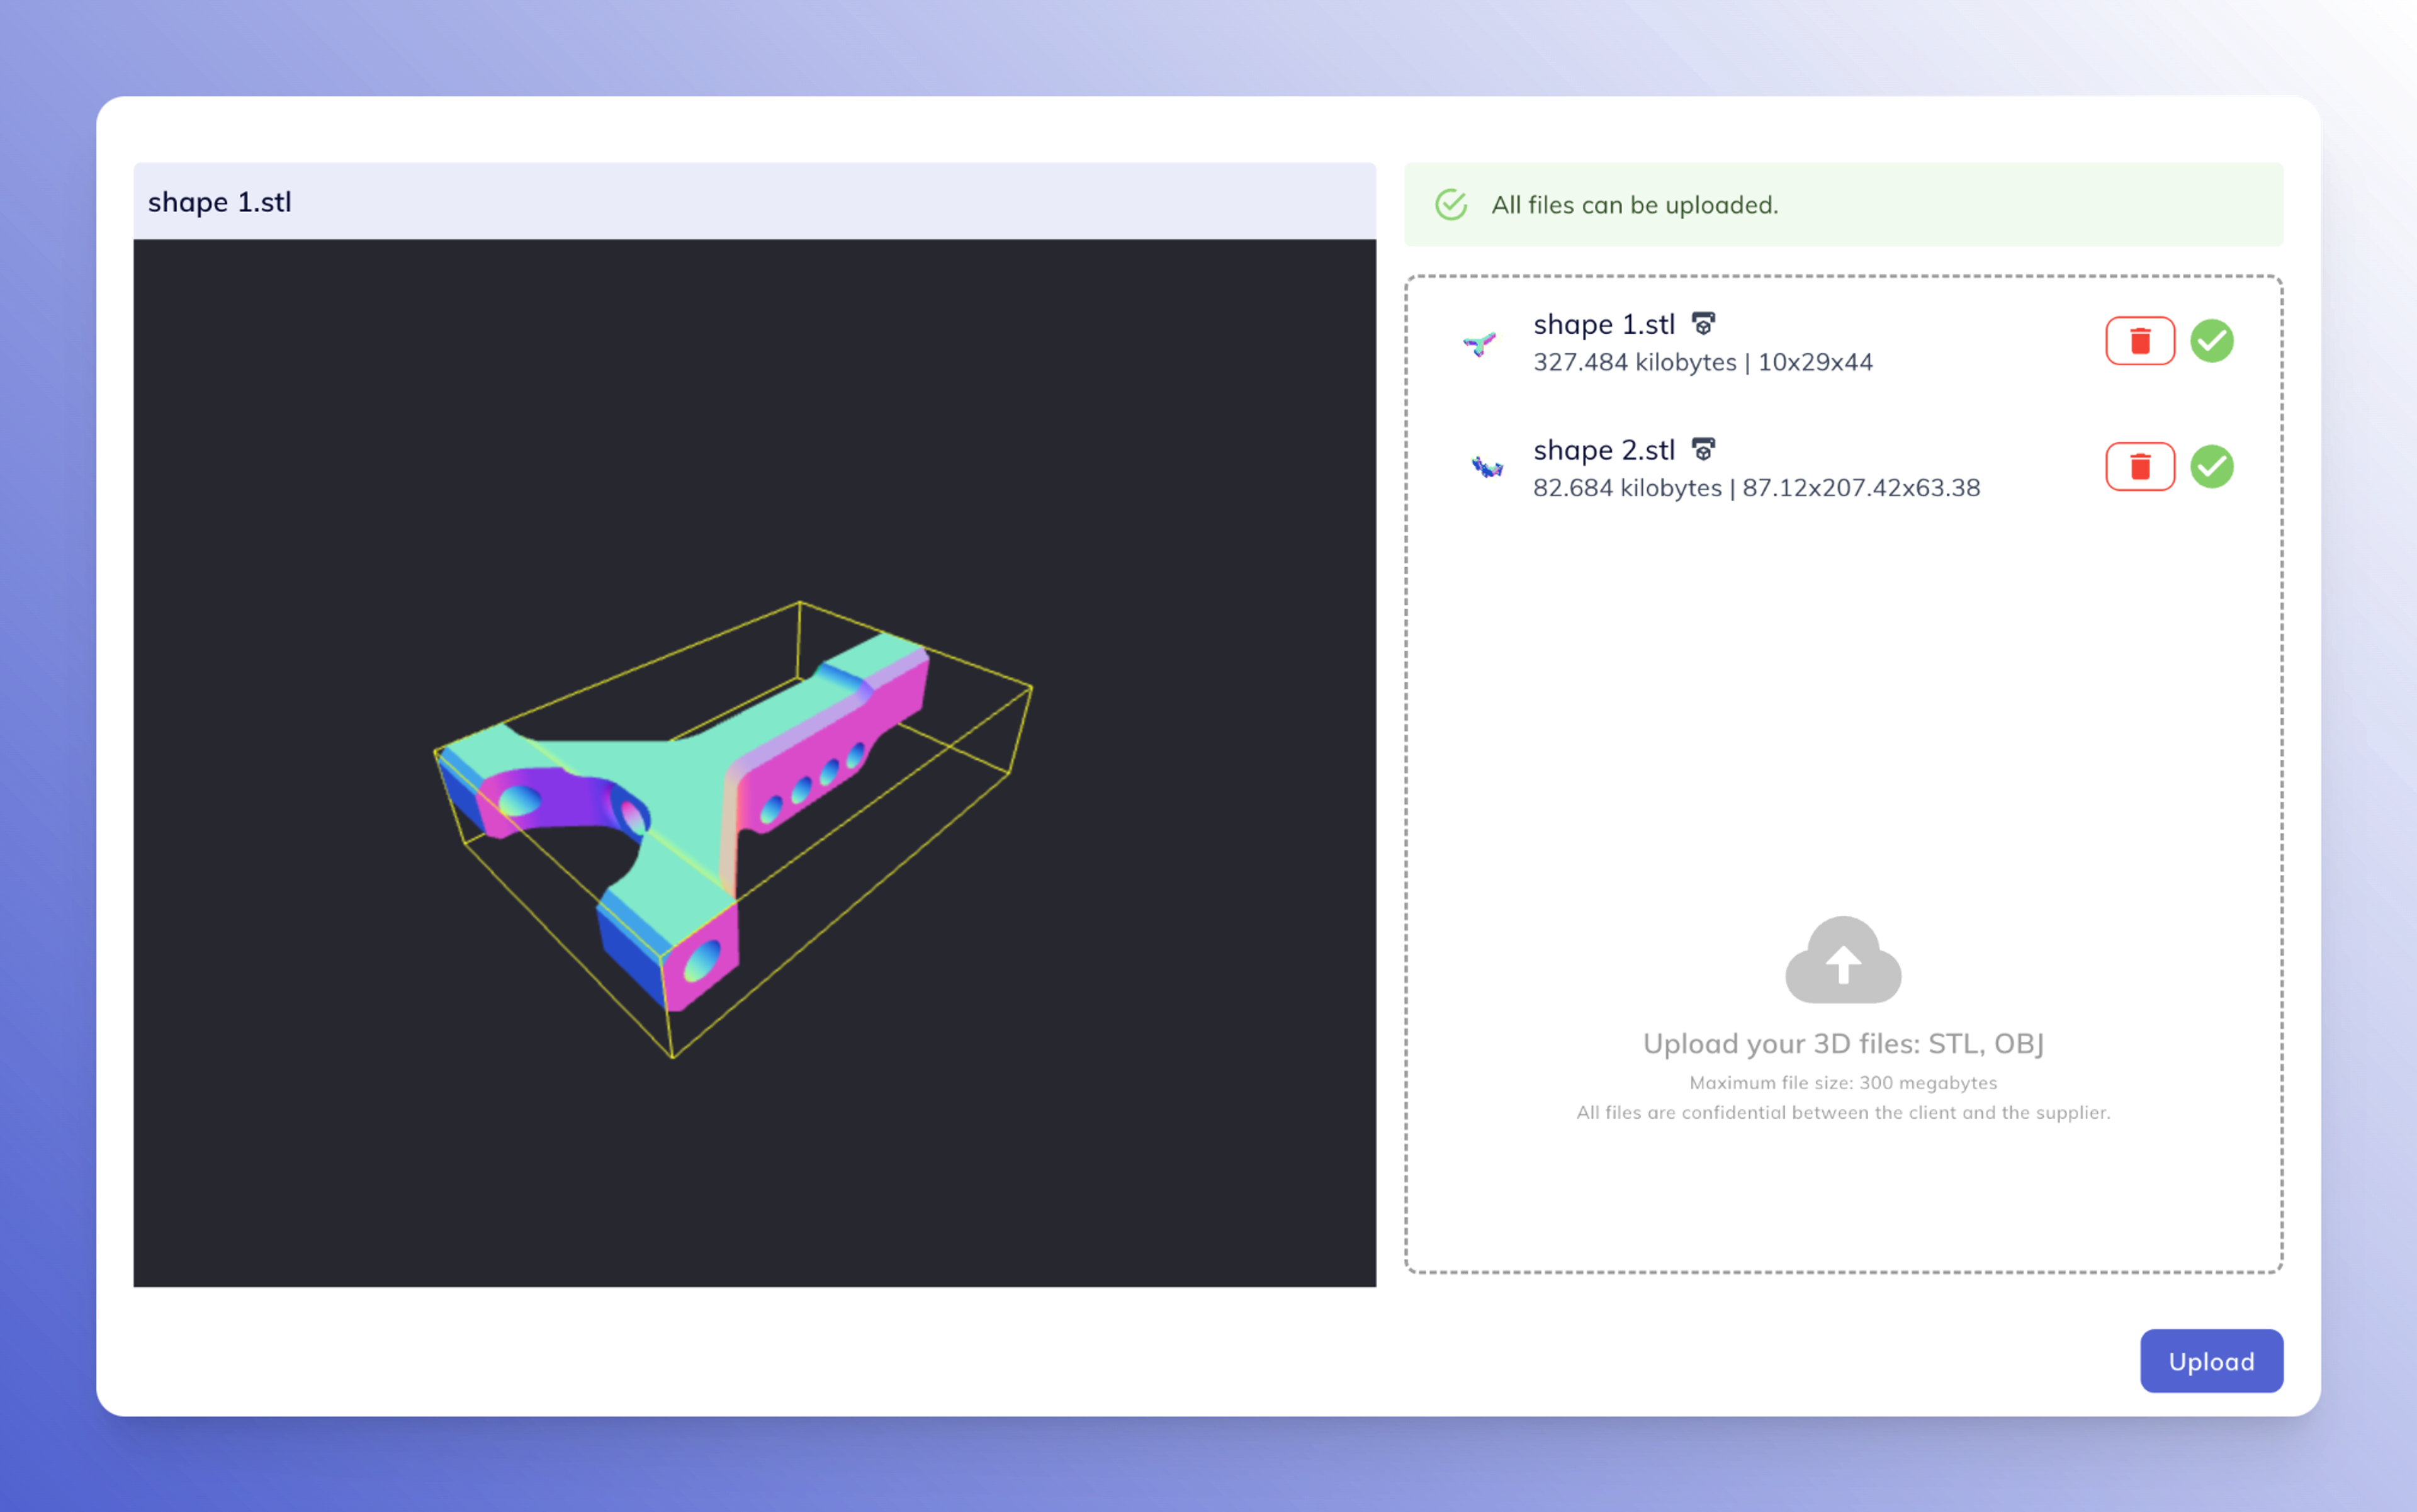Delete shape 1.stl with the trash icon
The width and height of the screenshot is (2417, 1512).
coord(2139,341)
